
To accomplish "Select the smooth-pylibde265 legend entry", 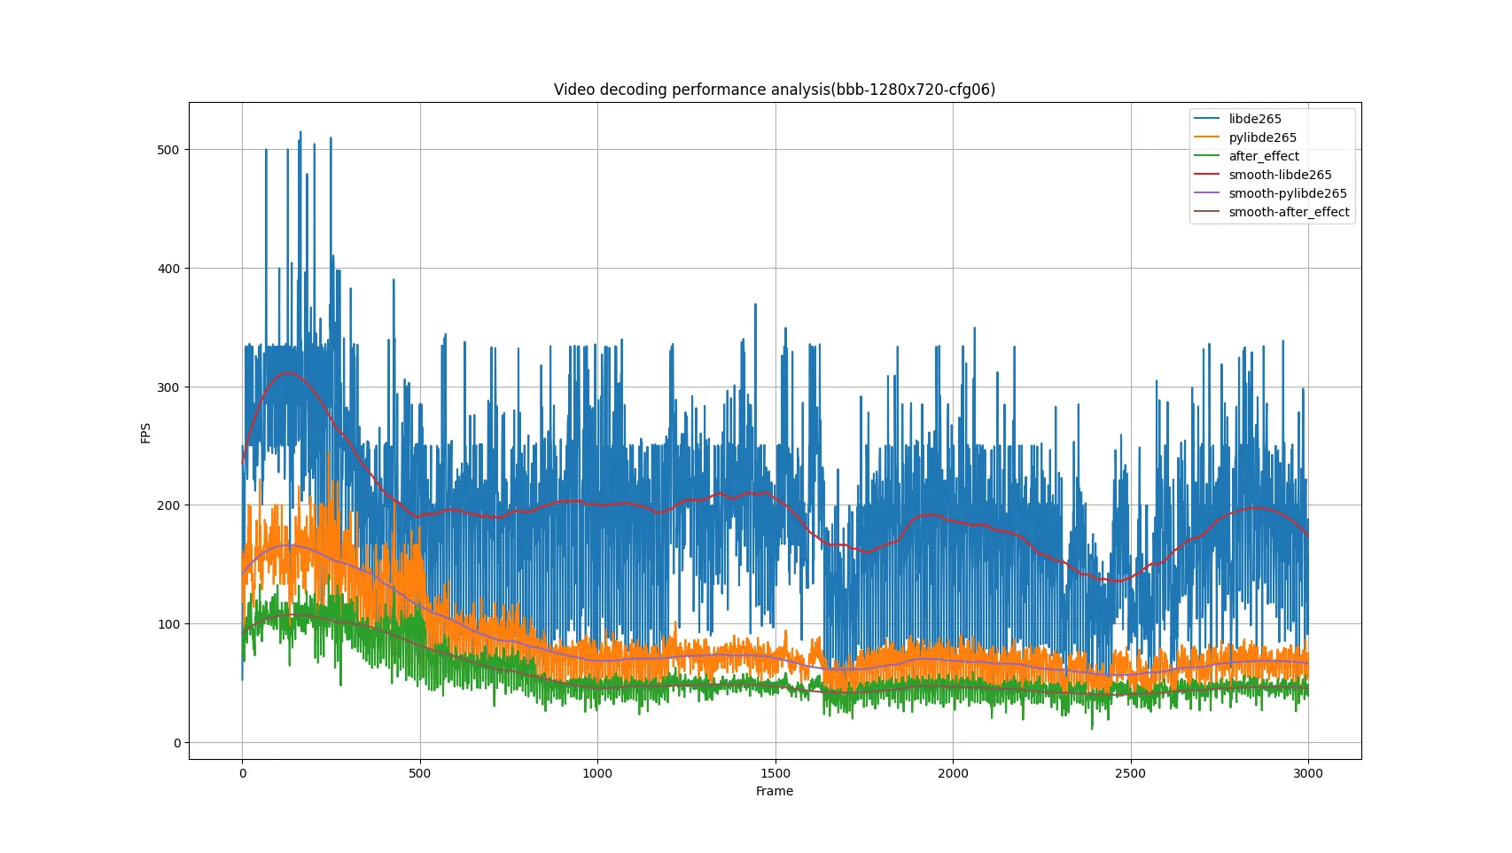I will pyautogui.click(x=1270, y=193).
